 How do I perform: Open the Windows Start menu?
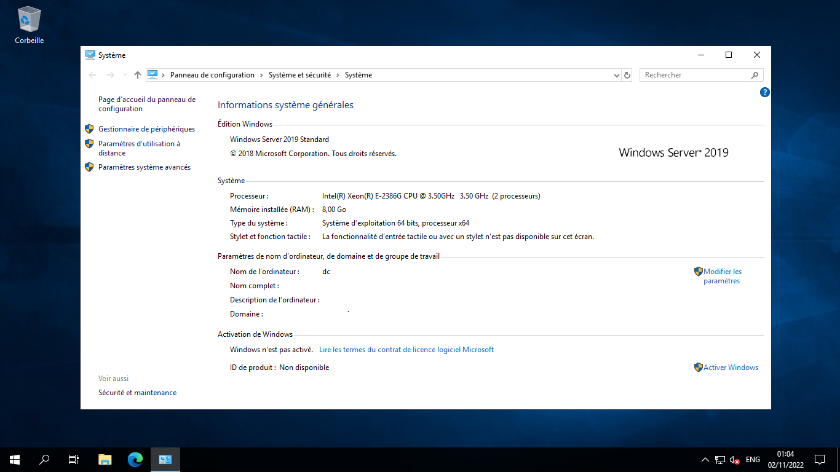click(x=15, y=459)
